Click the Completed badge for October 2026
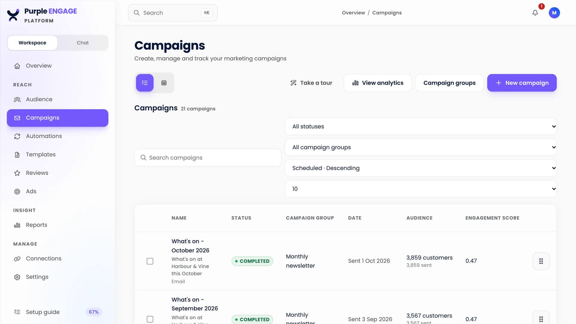Viewport: 576px width, 324px height. tap(252, 261)
